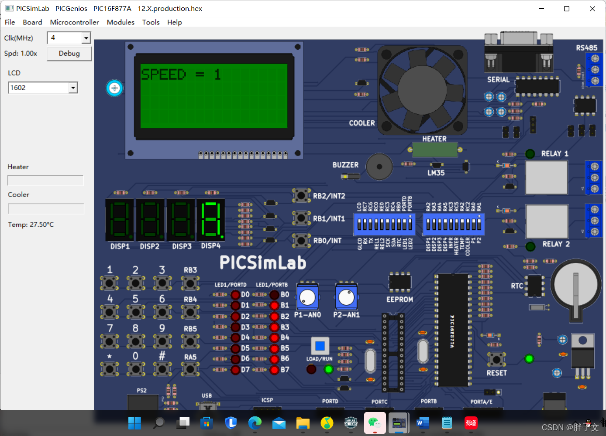
Task: Click keypad key 7 button
Action: 110,341
